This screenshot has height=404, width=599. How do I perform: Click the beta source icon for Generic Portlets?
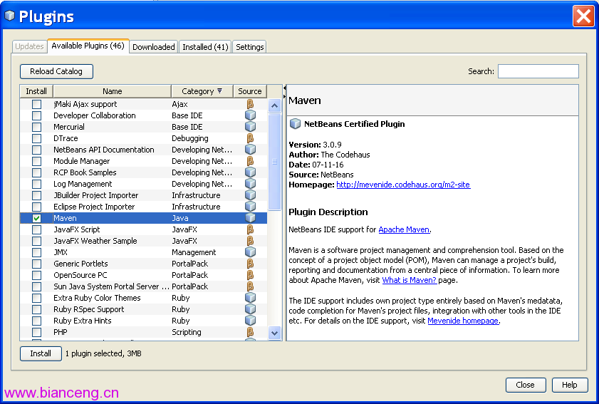(x=250, y=264)
